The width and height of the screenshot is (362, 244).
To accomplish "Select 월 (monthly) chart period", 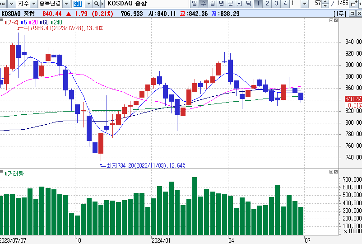I will pyautogui.click(x=213, y=4).
